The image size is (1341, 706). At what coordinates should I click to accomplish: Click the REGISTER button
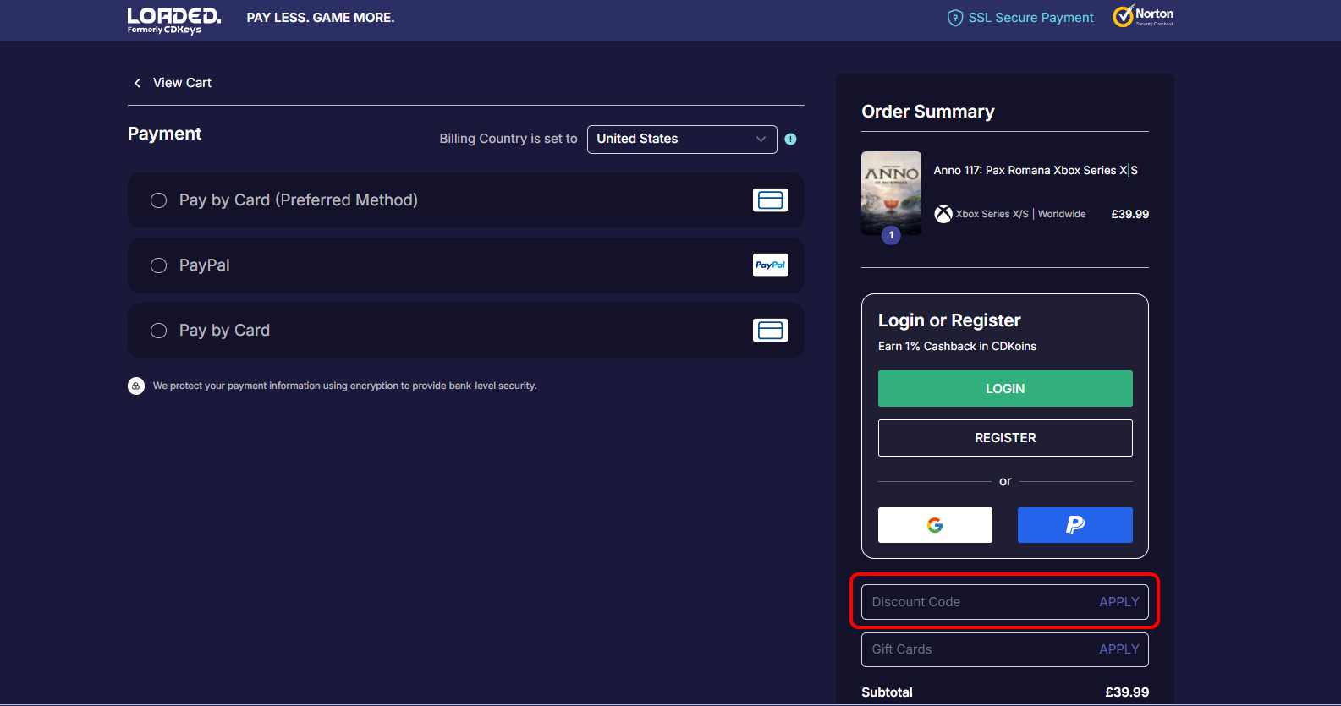point(1005,438)
